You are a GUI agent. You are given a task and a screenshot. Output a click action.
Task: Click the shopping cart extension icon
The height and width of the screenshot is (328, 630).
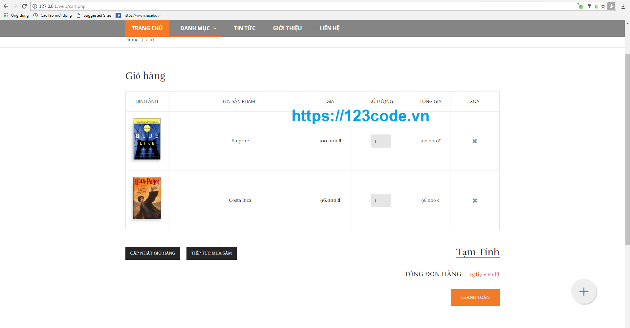tap(580, 6)
